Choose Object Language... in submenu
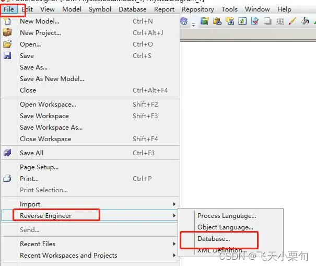Viewport: 316px width, 266px height. (231, 227)
